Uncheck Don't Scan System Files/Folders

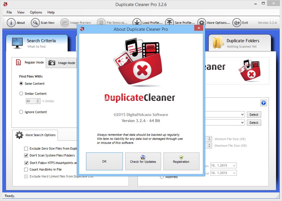point(26,155)
